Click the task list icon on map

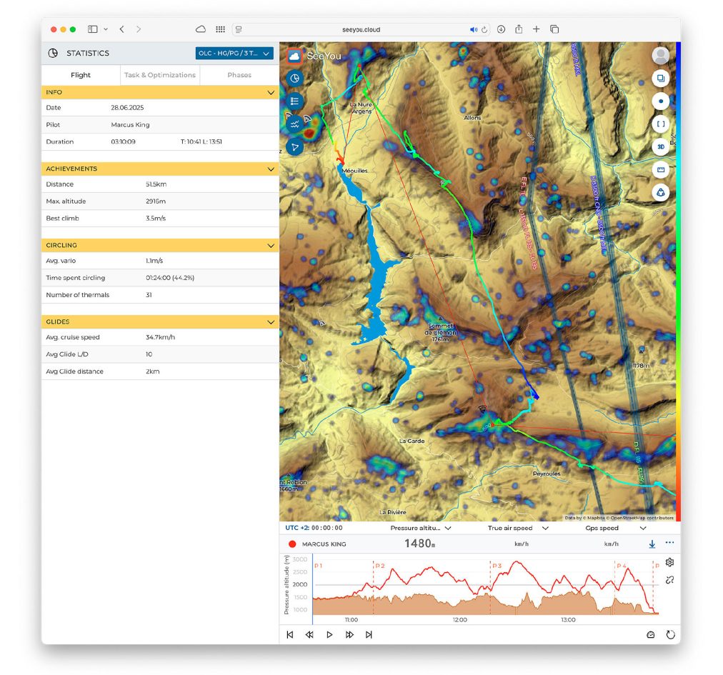click(294, 101)
